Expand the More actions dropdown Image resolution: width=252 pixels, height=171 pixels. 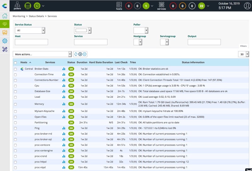(x=42, y=54)
